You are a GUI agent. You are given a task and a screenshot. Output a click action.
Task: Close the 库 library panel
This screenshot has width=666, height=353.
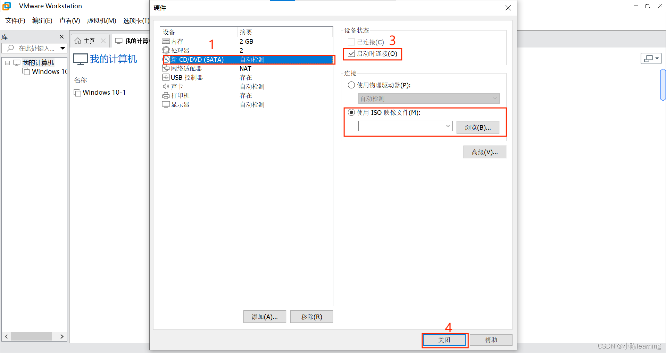pyautogui.click(x=61, y=37)
